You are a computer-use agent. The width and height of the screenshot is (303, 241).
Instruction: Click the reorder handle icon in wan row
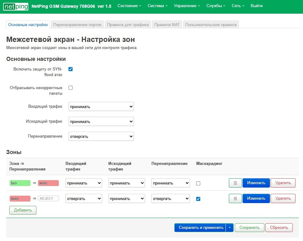(235, 198)
